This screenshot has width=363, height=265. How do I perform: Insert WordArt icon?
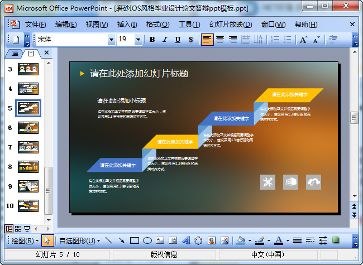pyautogui.click(x=185, y=240)
